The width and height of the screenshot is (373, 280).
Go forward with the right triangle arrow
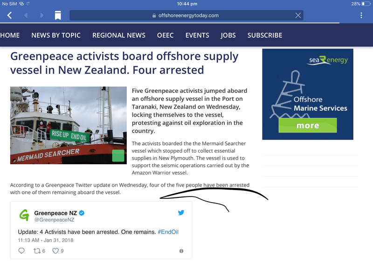pos(42,15)
